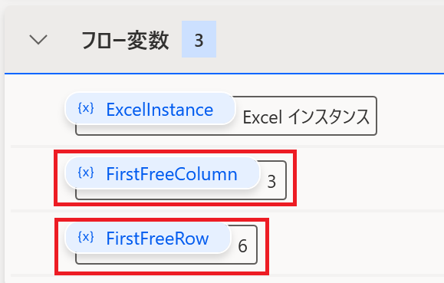Click the blue line under フロー変数 header
The height and width of the screenshot is (283, 444).
pyautogui.click(x=224, y=74)
